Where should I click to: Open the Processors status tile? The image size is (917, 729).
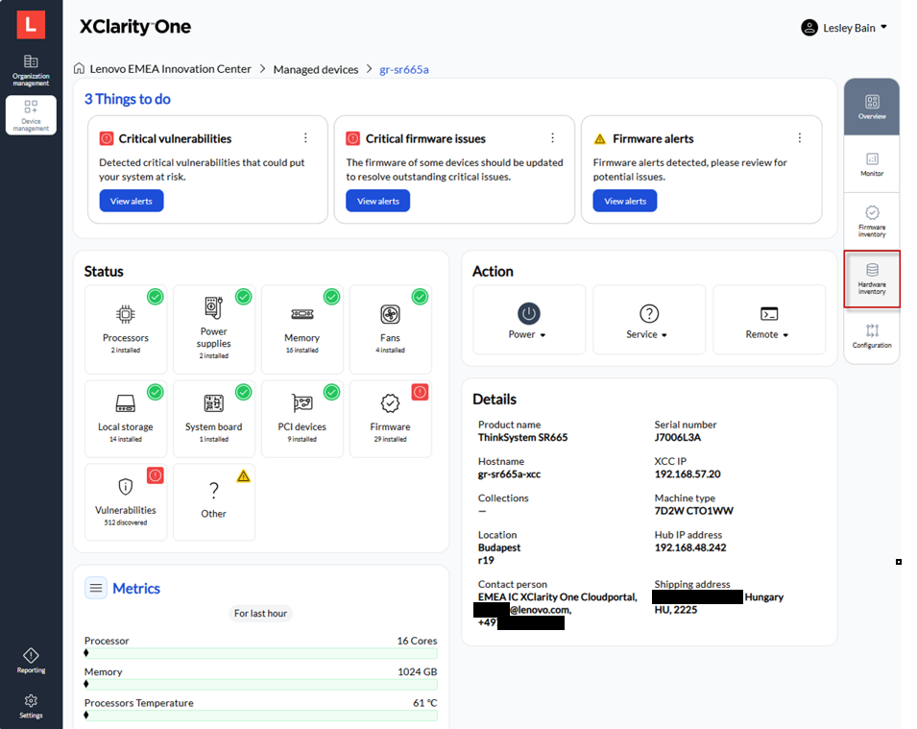coord(126,328)
